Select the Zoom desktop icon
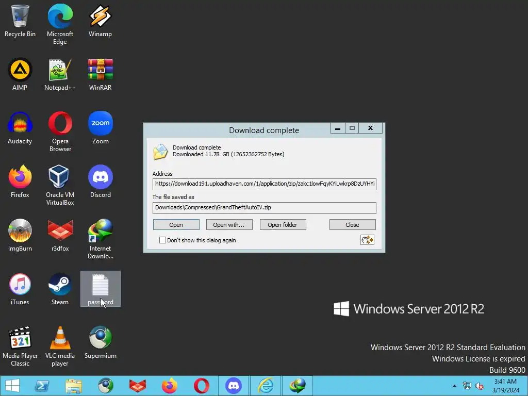The image size is (528, 396). point(101,128)
